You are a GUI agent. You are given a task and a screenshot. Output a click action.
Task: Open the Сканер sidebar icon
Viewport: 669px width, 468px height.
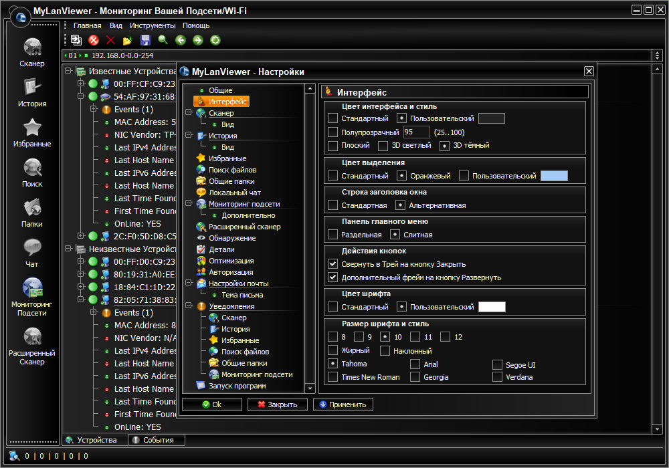tap(32, 47)
